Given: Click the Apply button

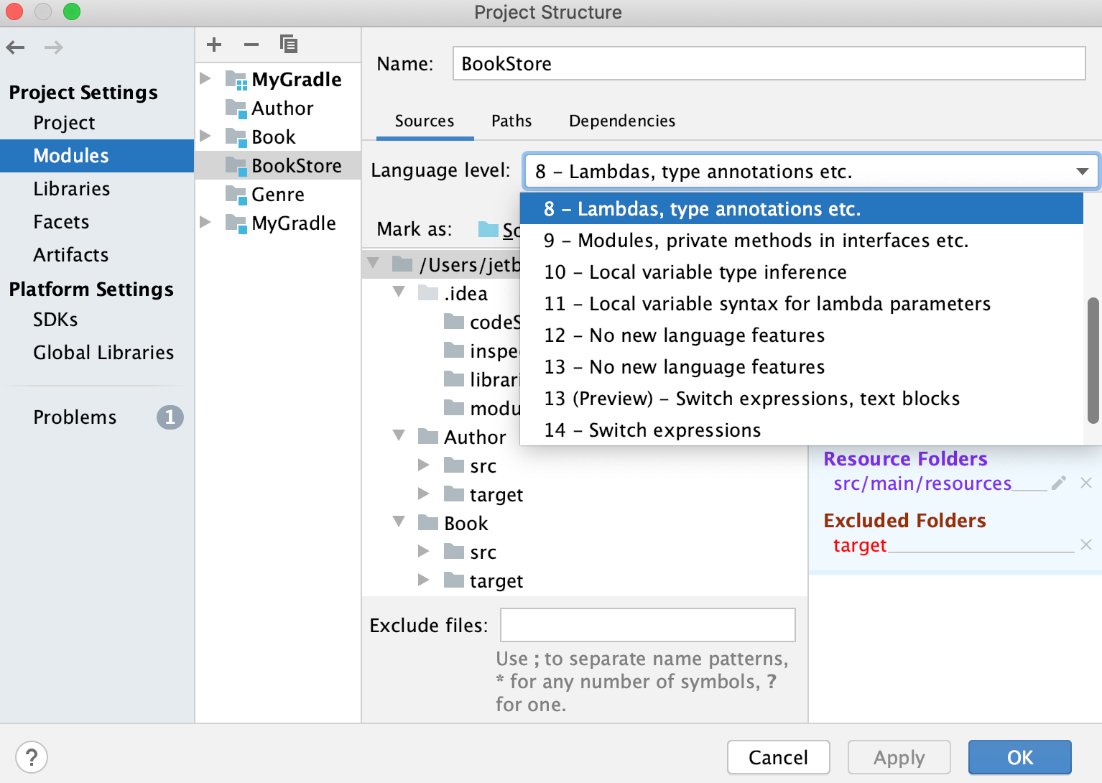Looking at the screenshot, I should coord(899,756).
